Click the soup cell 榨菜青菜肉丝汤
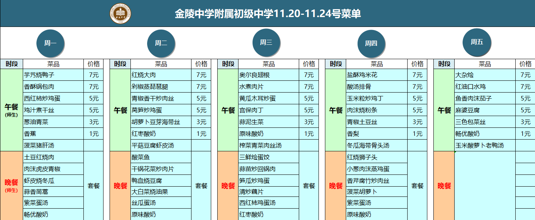This screenshot has width=535, height=220. point(269,146)
